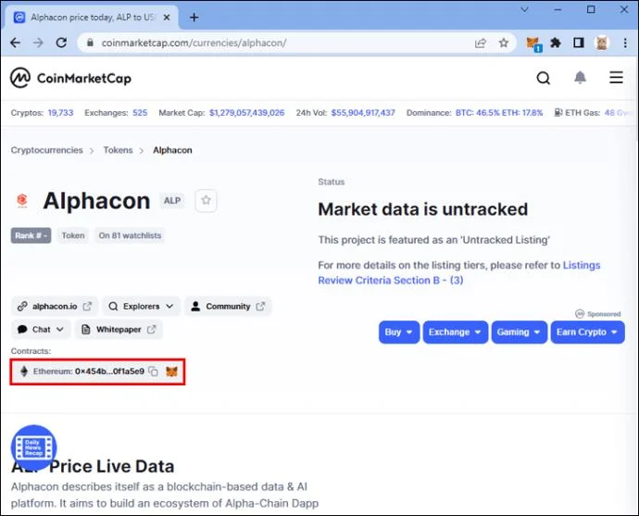The height and width of the screenshot is (516, 639).
Task: Expand the Gaming dropdown
Action: pos(520,333)
